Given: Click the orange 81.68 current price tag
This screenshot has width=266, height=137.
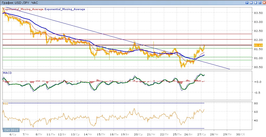Looking at the screenshot, I should [258, 45].
